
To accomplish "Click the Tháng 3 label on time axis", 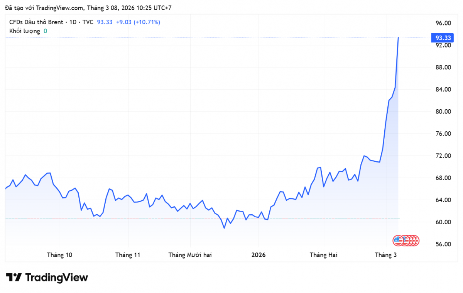I will tap(386, 255).
